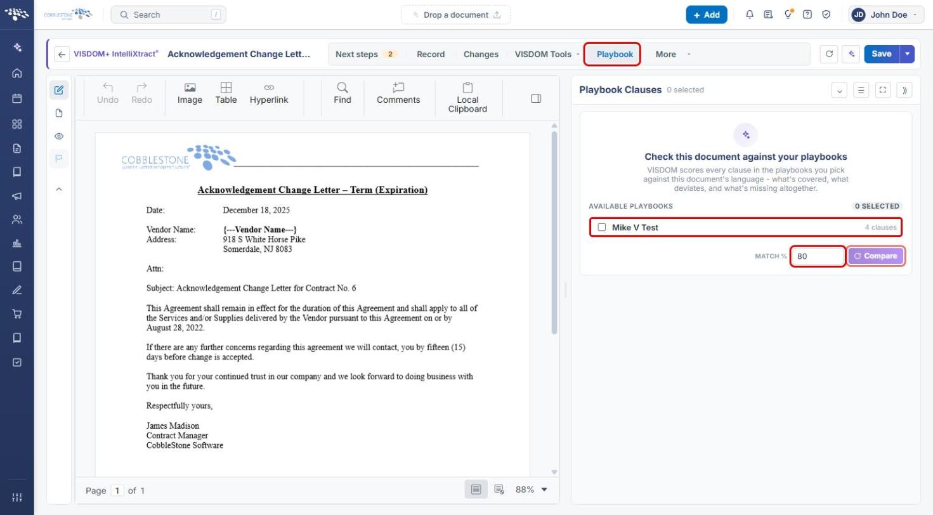Insert a Hyperlink in the document
Viewport: 933px width, 515px height.
(269, 93)
